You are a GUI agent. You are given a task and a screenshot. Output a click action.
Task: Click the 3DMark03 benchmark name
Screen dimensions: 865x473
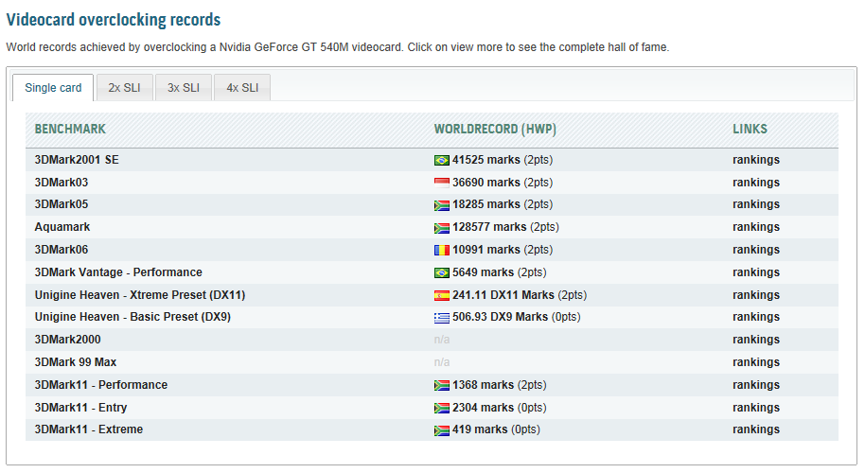[62, 182]
